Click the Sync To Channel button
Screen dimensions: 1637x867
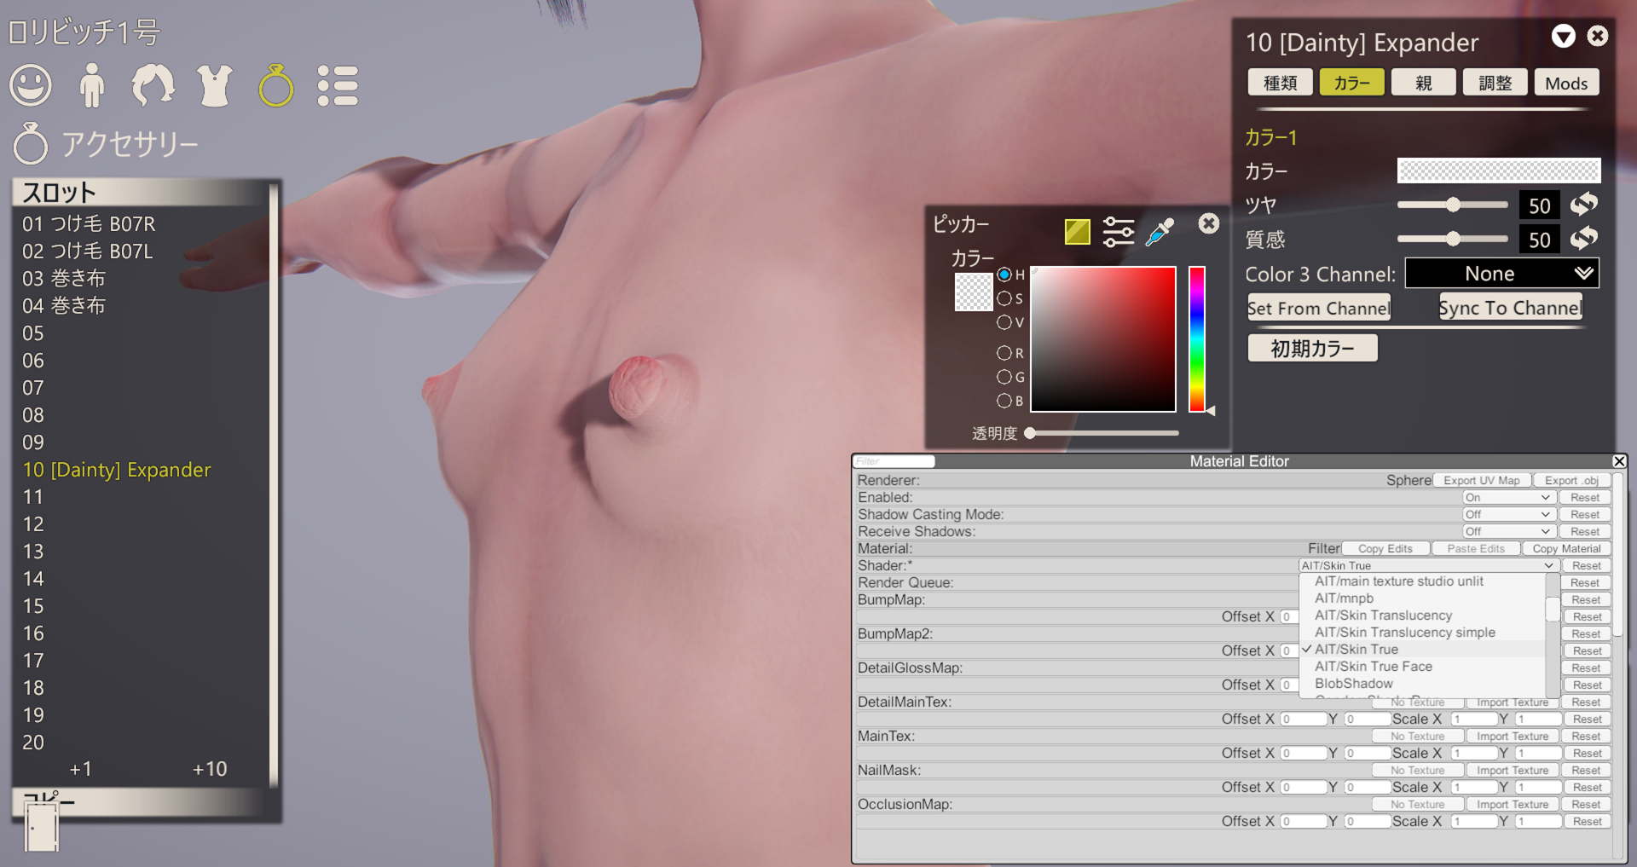(1510, 308)
